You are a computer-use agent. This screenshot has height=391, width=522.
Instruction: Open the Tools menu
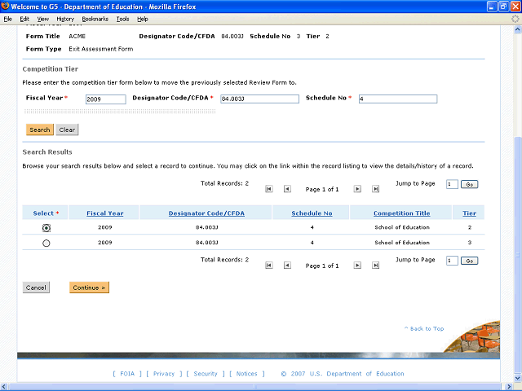(x=123, y=19)
